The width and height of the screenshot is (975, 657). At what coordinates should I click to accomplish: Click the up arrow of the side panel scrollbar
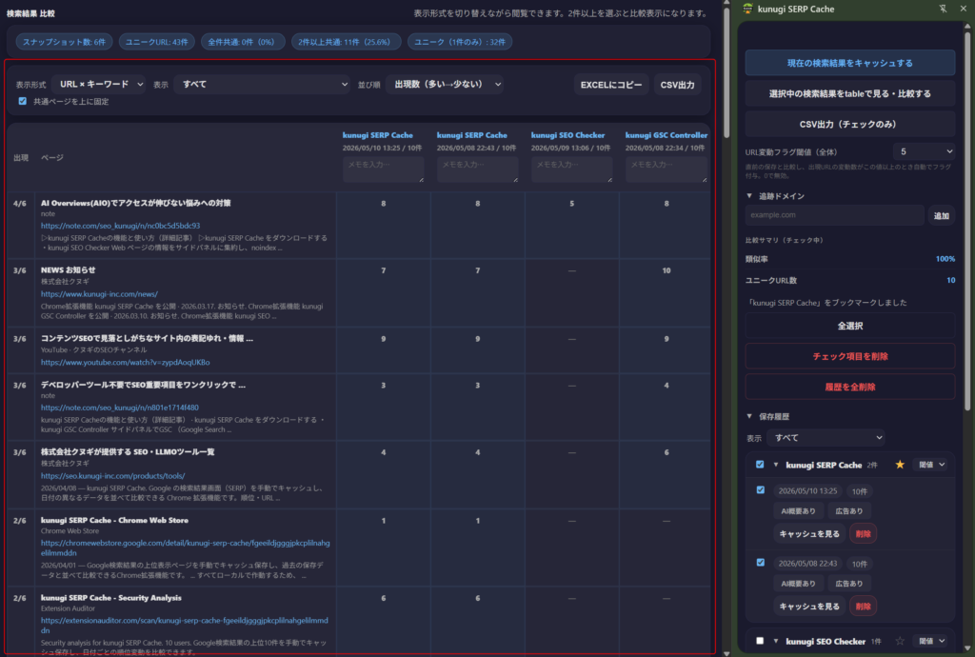tap(967, 26)
